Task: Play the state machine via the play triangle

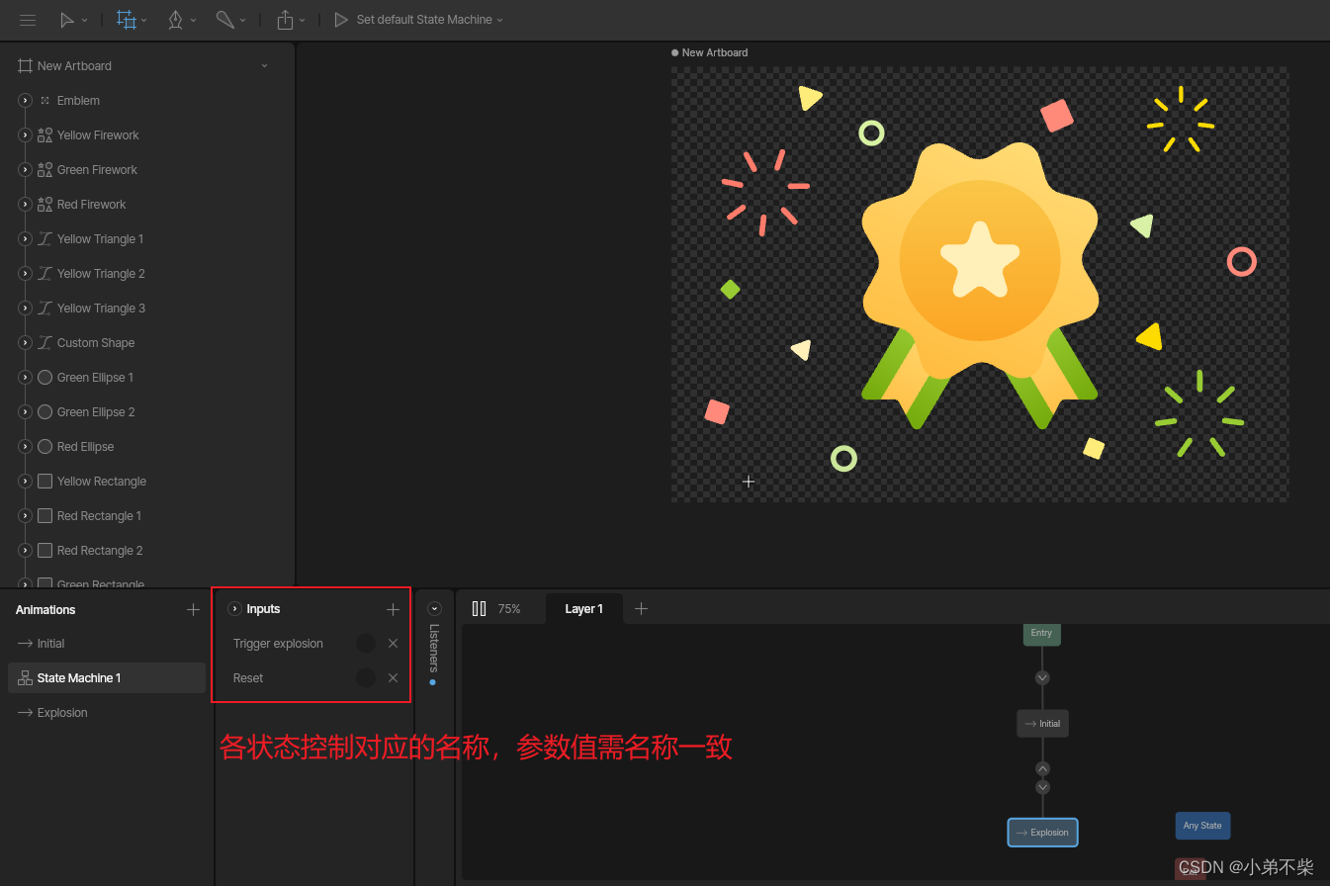Action: click(x=339, y=19)
